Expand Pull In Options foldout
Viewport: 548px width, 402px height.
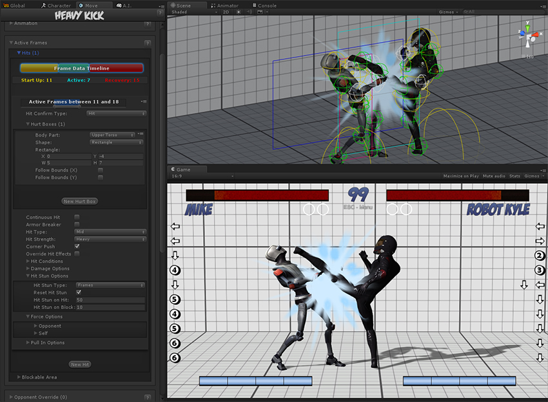(28, 343)
